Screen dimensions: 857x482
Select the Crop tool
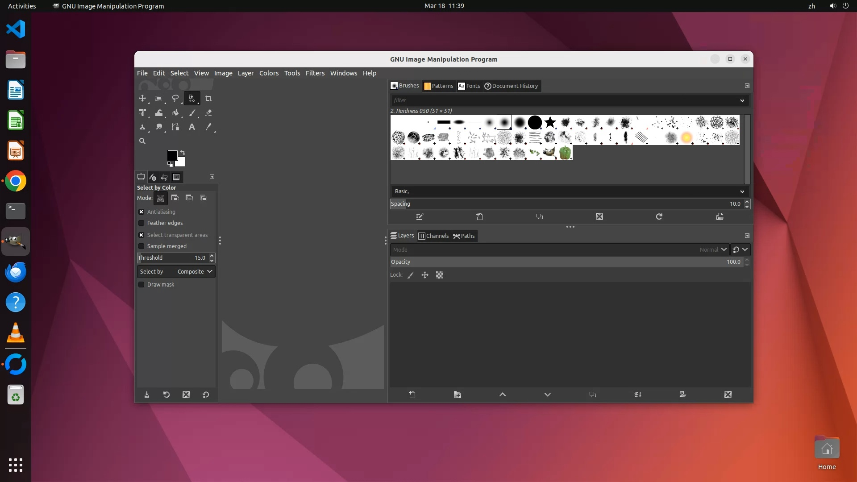coord(208,99)
